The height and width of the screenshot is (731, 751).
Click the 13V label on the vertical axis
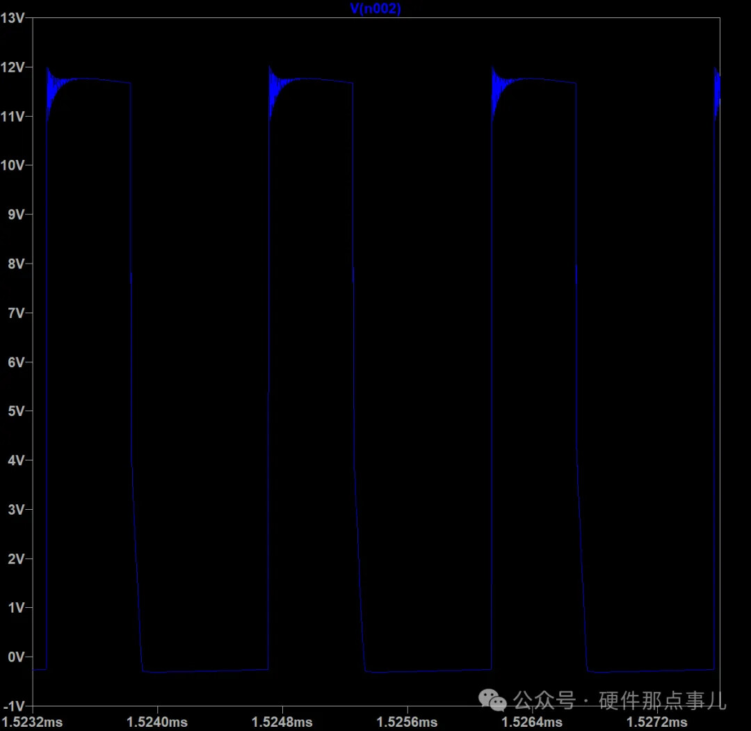coord(13,18)
